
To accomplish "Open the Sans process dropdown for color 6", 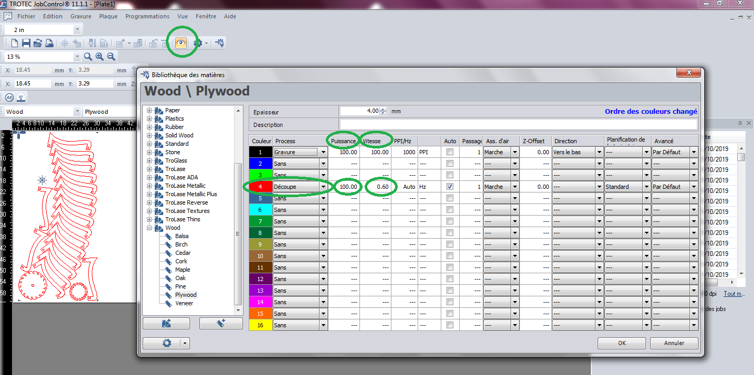I will click(323, 210).
